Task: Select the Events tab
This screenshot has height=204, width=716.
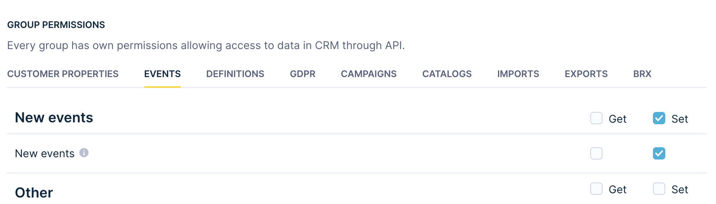Action: click(x=162, y=74)
